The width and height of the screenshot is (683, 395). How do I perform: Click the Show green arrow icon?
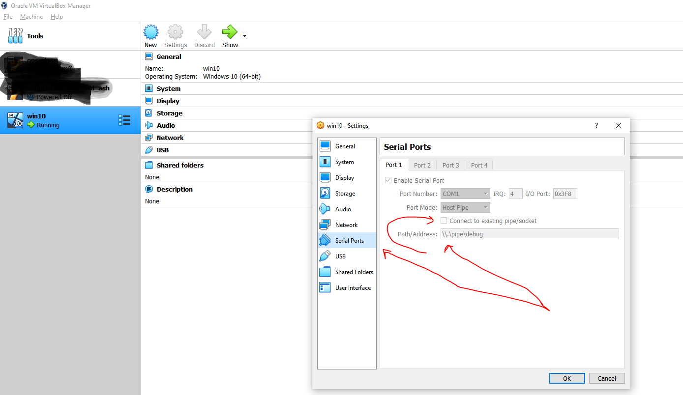coord(230,32)
